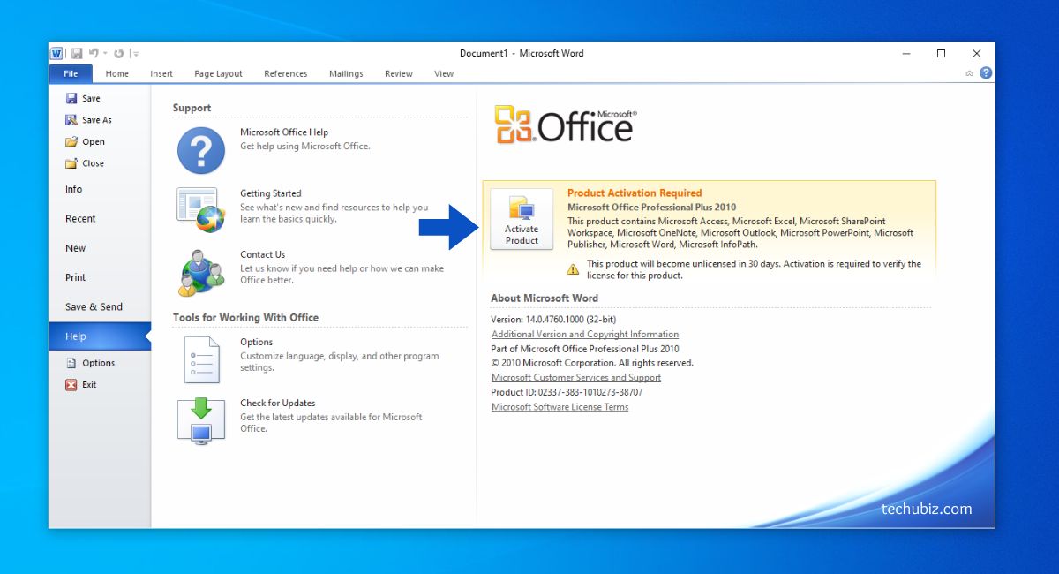The image size is (1059, 574).
Task: Click the Options title under Tools for Working
Action: (257, 343)
